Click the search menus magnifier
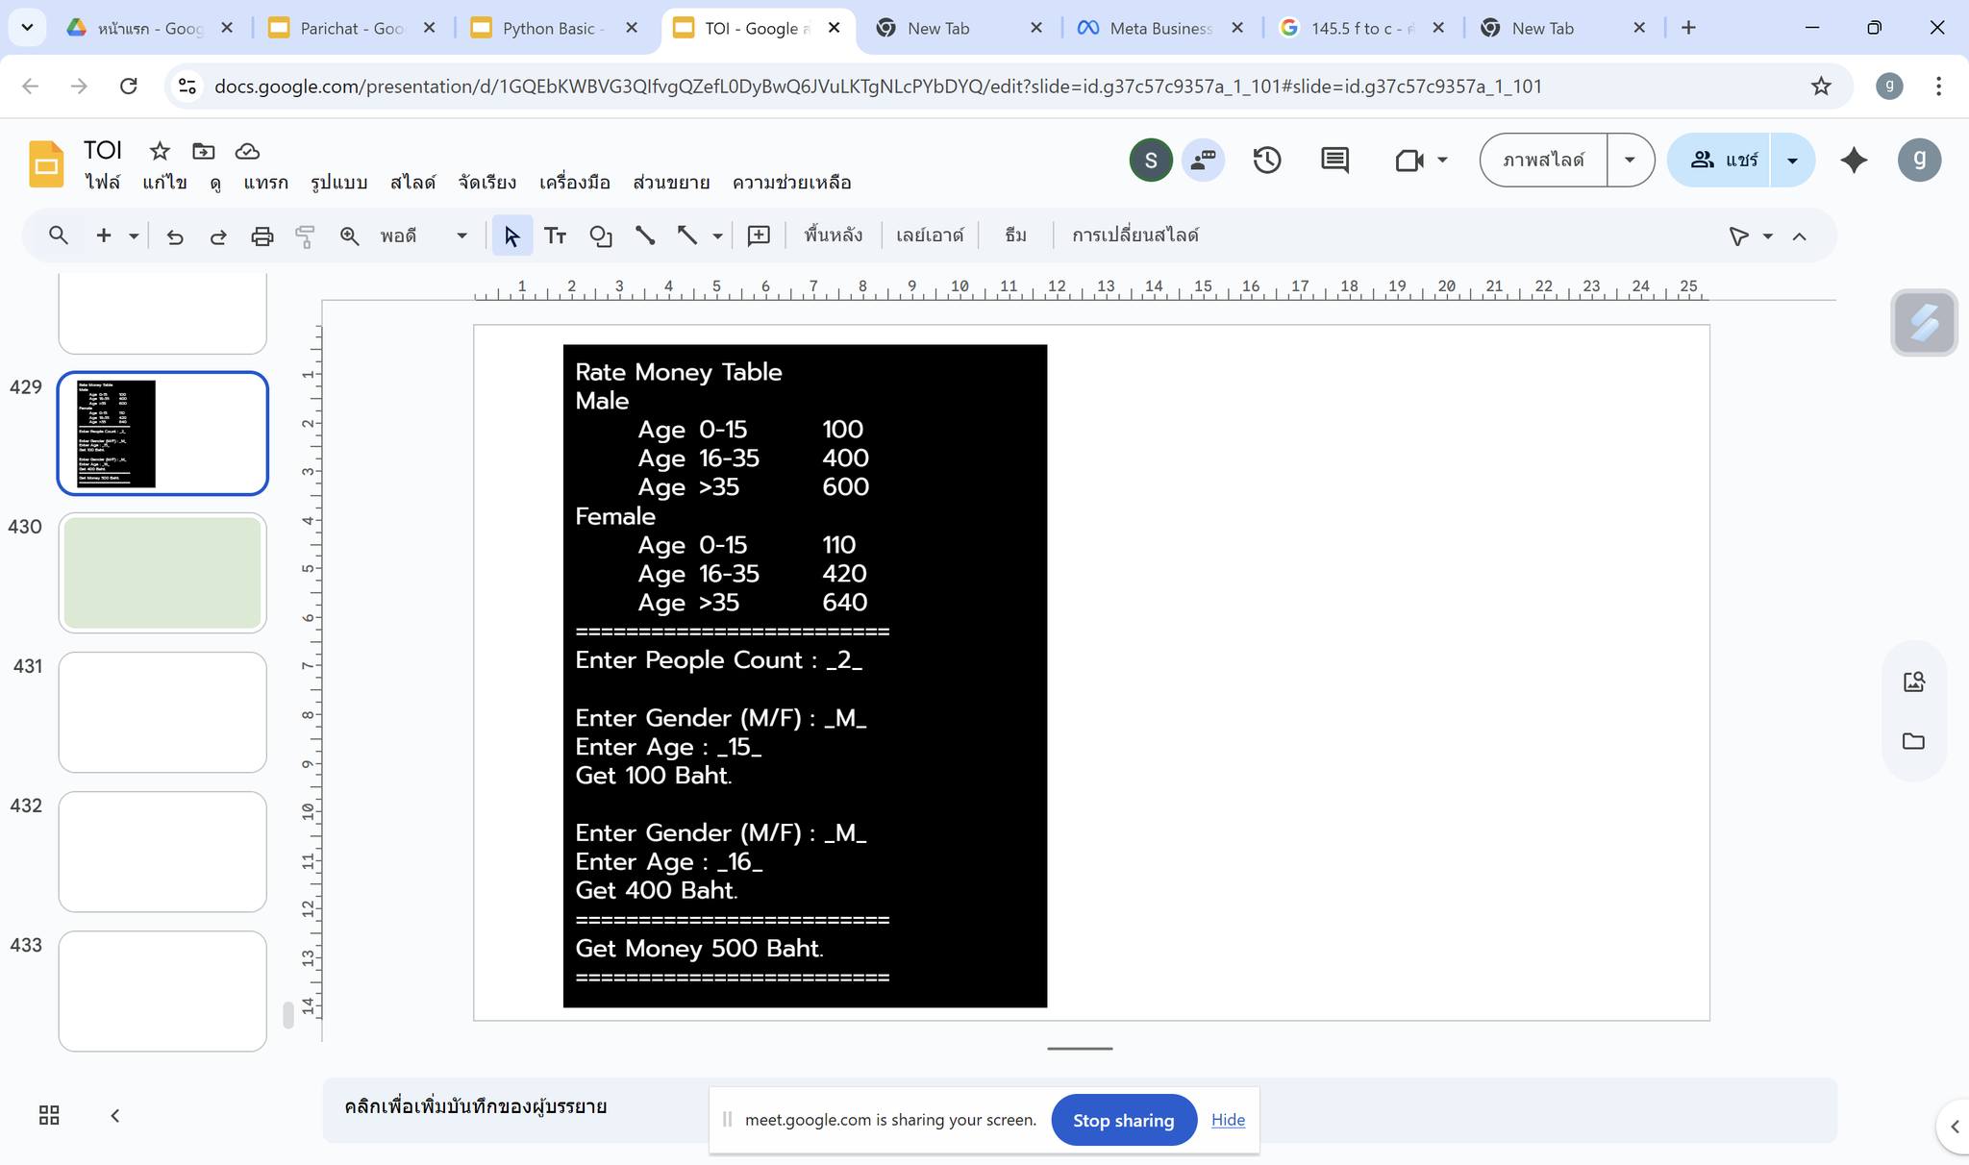The image size is (1969, 1165). click(x=59, y=235)
